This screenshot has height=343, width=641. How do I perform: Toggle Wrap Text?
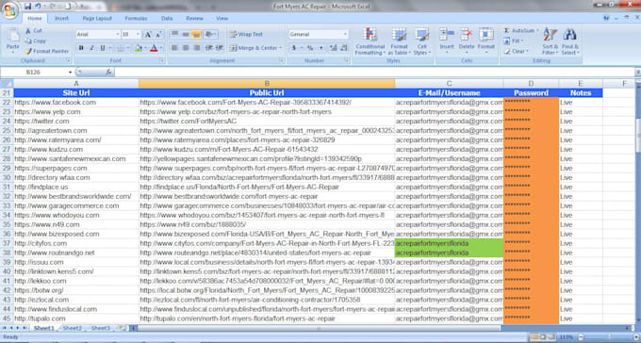[x=246, y=34]
